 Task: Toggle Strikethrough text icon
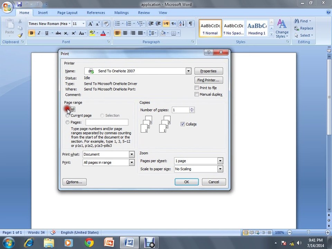pyautogui.click(x=58, y=33)
